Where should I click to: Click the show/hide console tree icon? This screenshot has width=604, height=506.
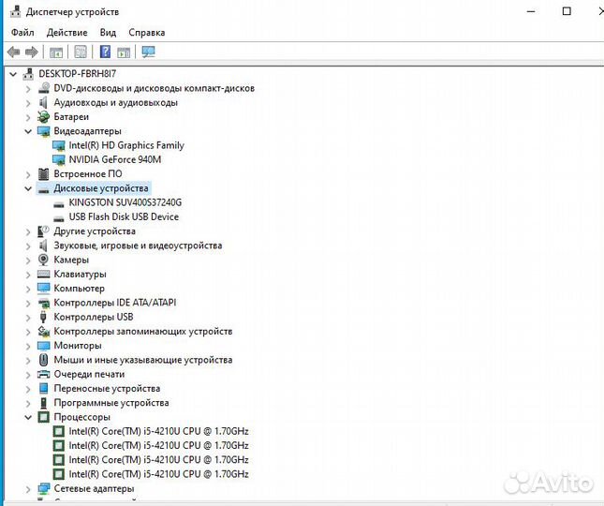tap(56, 52)
